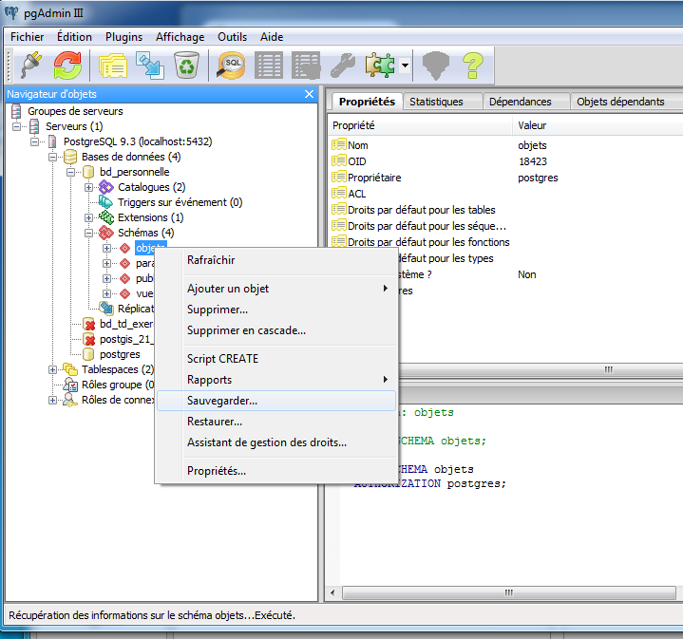This screenshot has height=639, width=683.
Task: Click the filtered data grid icon
Action: tap(306, 66)
